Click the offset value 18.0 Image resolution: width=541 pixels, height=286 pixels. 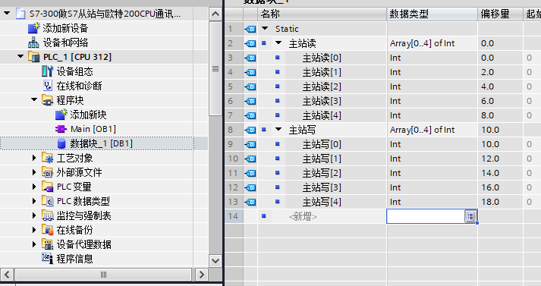pyautogui.click(x=490, y=202)
